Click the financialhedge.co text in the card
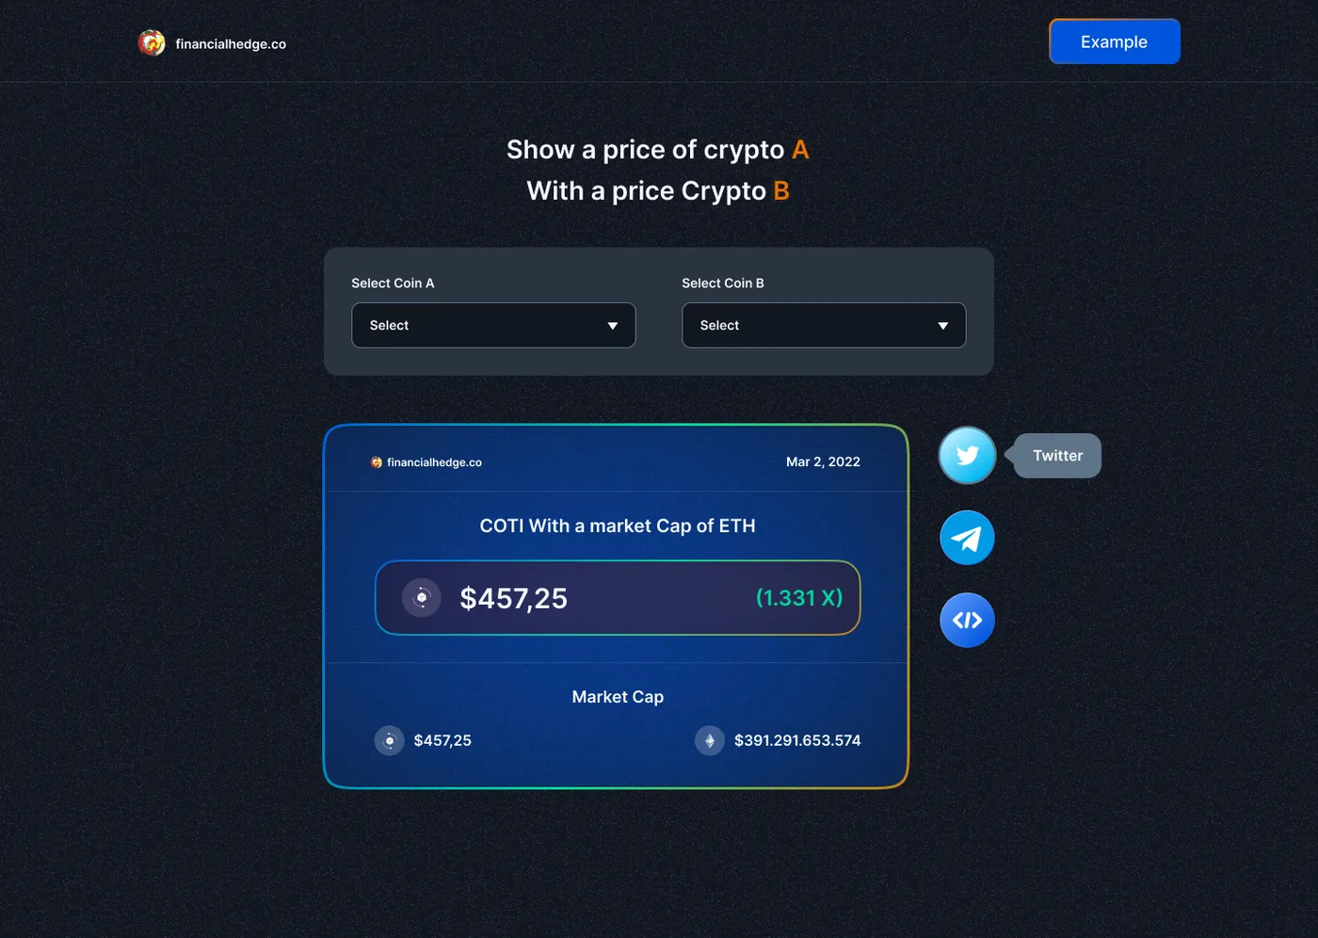This screenshot has height=938, width=1318. [434, 462]
